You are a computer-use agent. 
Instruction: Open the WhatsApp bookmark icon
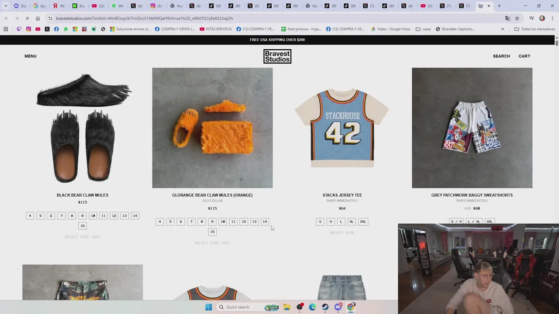[66, 29]
